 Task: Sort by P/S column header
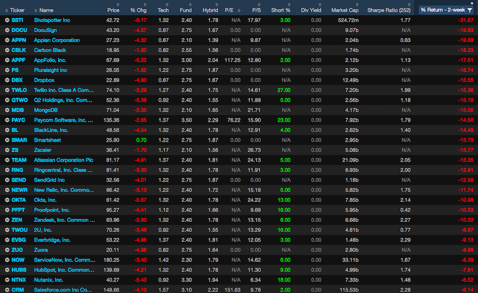(x=256, y=11)
